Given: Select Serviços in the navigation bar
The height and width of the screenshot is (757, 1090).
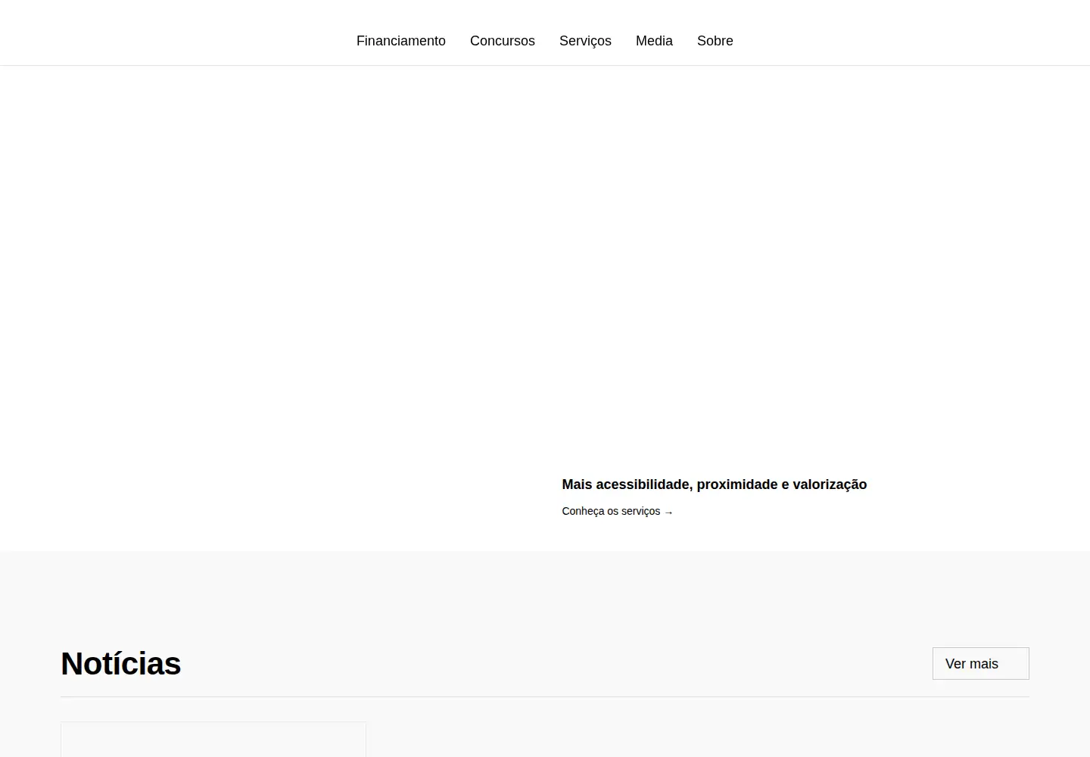Looking at the screenshot, I should (585, 41).
